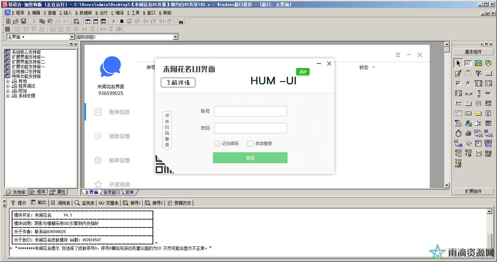Select the DIR directory box component icon
The height and width of the screenshot is (262, 497).
point(478,113)
